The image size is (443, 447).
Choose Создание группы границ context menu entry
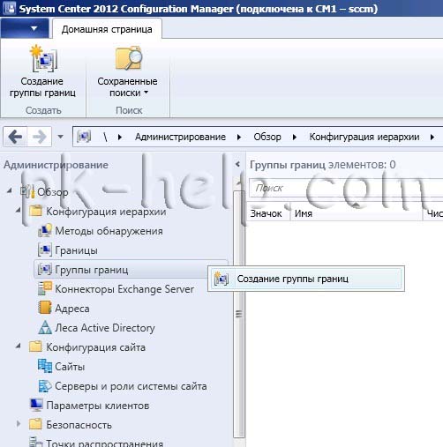point(306,279)
